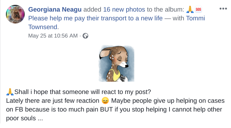Open Georgiana Neagu's profile picture

pos(15,14)
